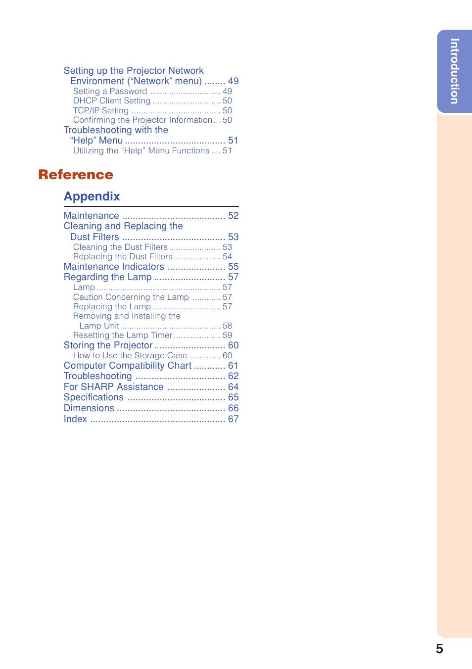Click the Maintenance contents entry
Viewport: 472px width, 669px height.
92,216
